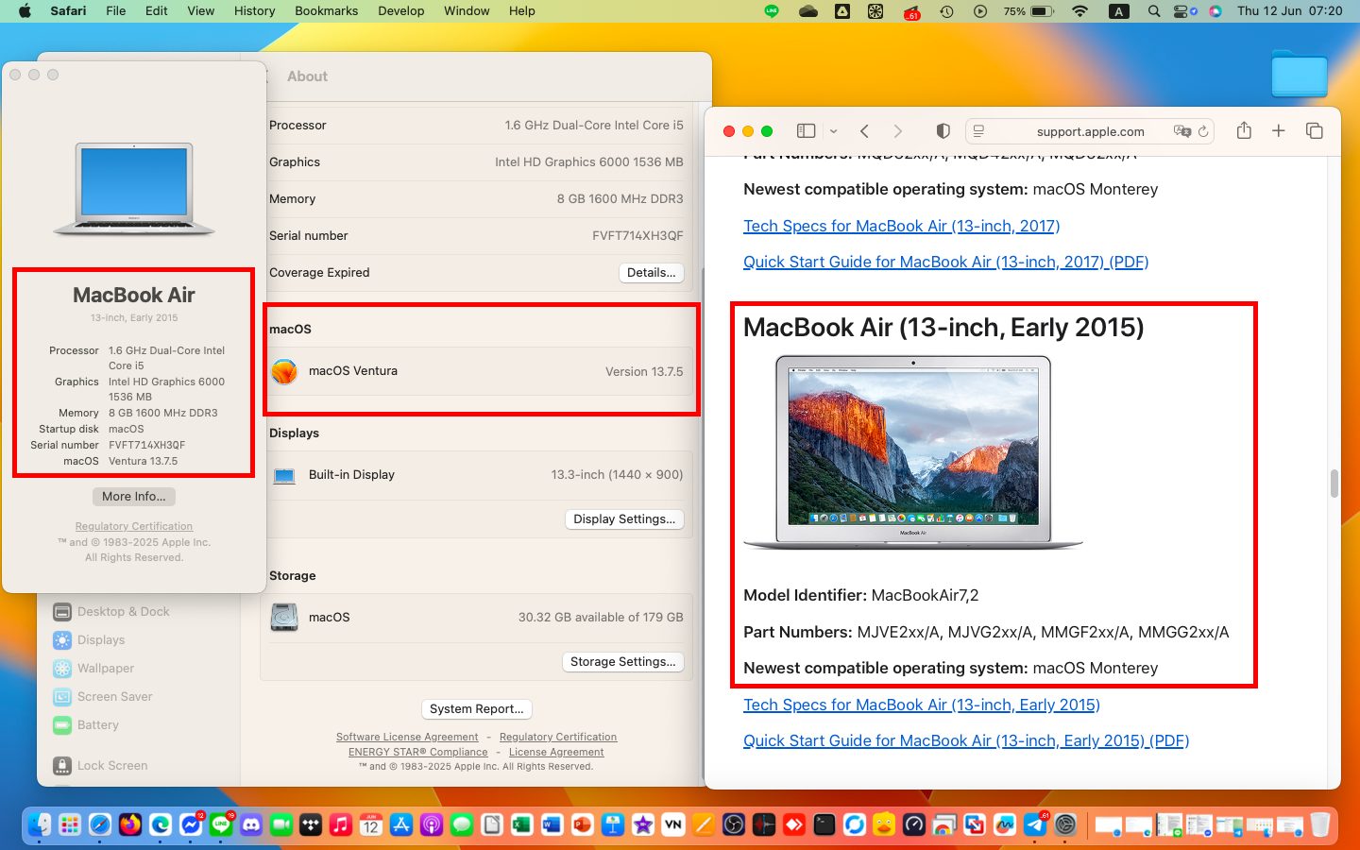Viewport: 1360px width, 850px height.
Task: Open the Safari privacy report shield
Action: pyautogui.click(x=943, y=131)
